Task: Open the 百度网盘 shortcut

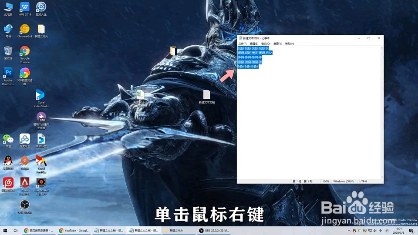Action: [24, 141]
